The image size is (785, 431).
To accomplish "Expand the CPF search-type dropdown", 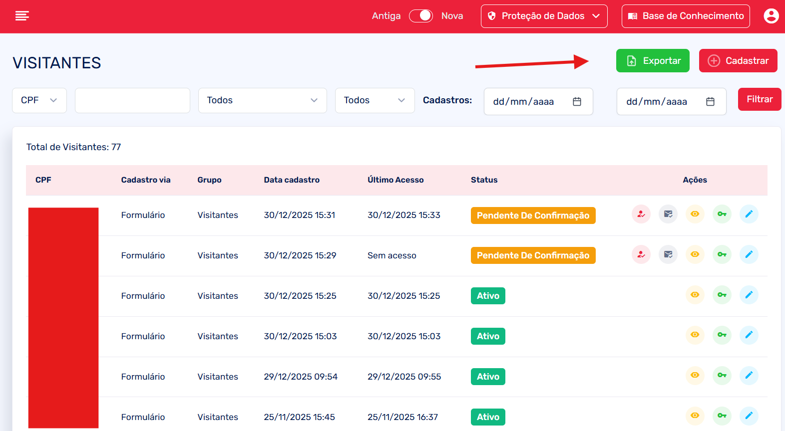I will [39, 100].
